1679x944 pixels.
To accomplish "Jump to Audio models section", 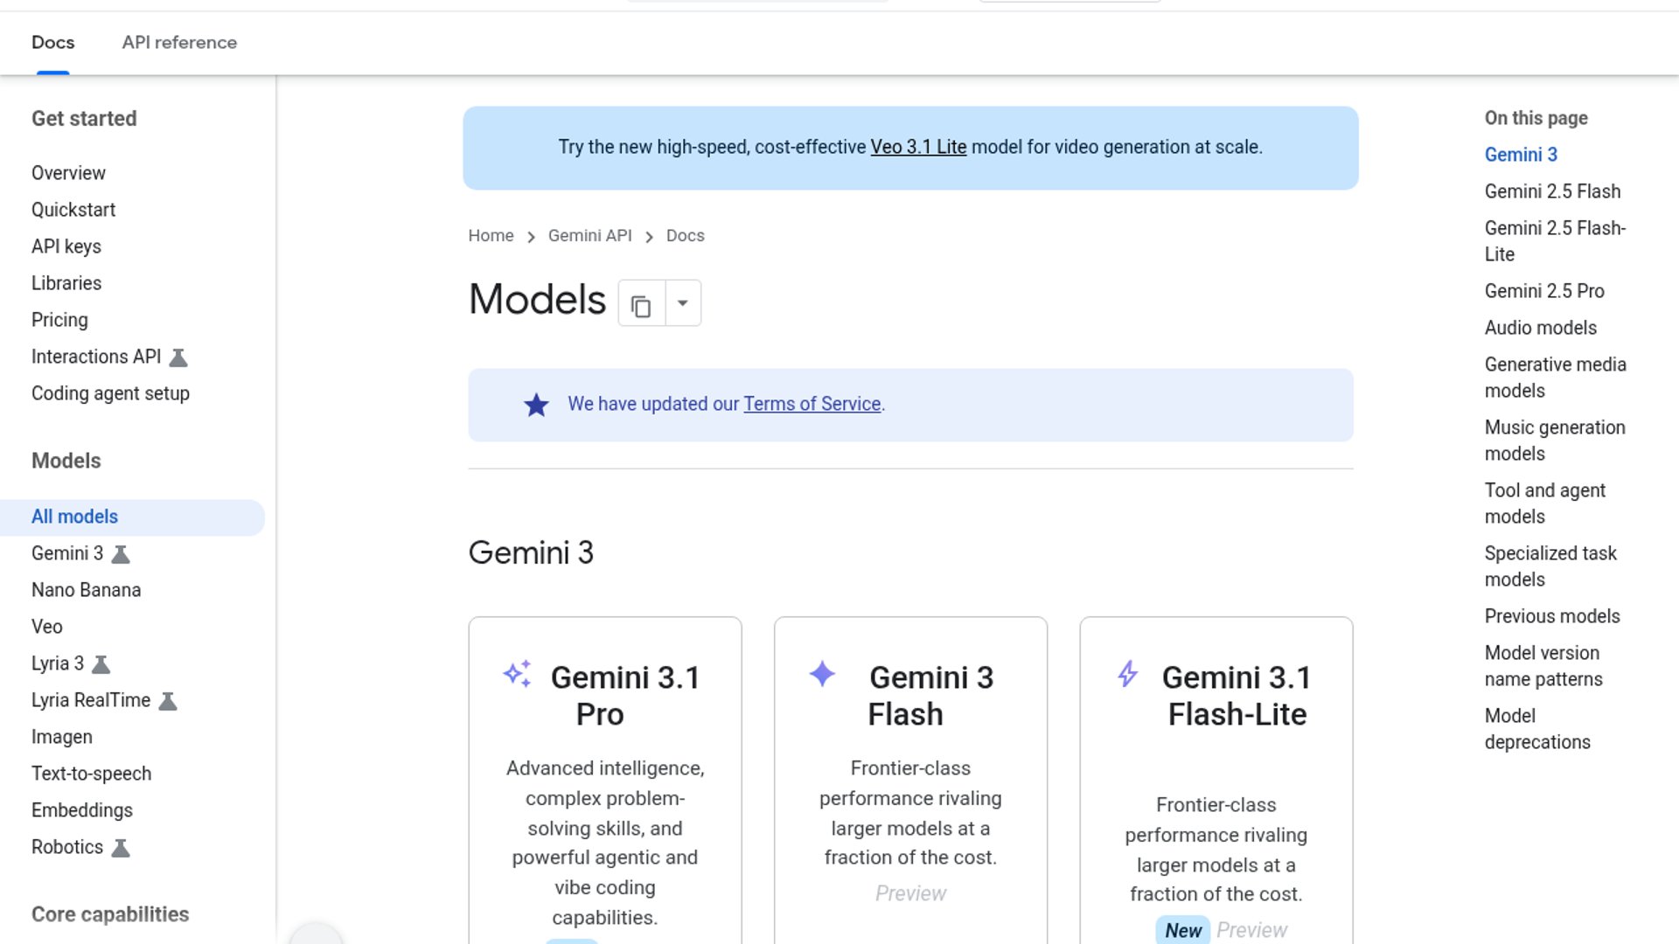I will [1540, 328].
